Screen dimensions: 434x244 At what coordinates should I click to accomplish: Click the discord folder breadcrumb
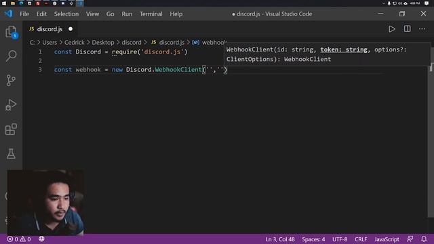click(132, 42)
